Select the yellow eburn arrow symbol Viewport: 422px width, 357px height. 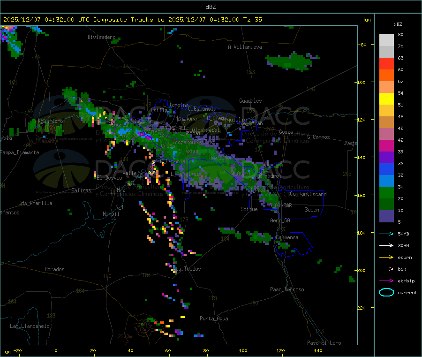pyautogui.click(x=386, y=258)
